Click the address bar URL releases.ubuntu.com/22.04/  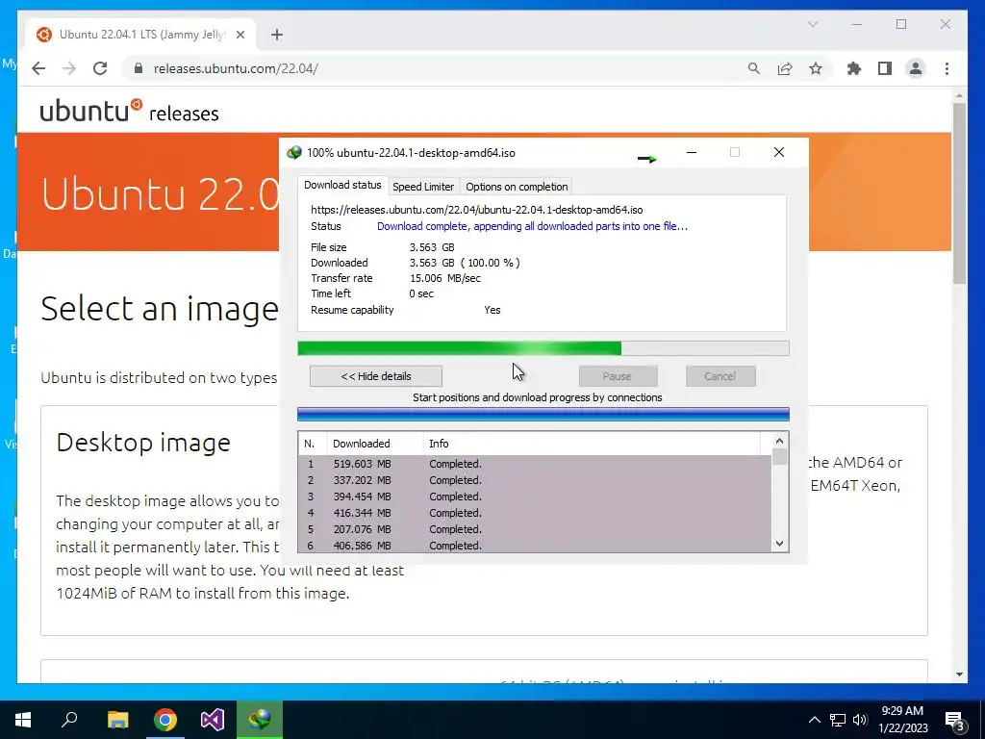236,68
